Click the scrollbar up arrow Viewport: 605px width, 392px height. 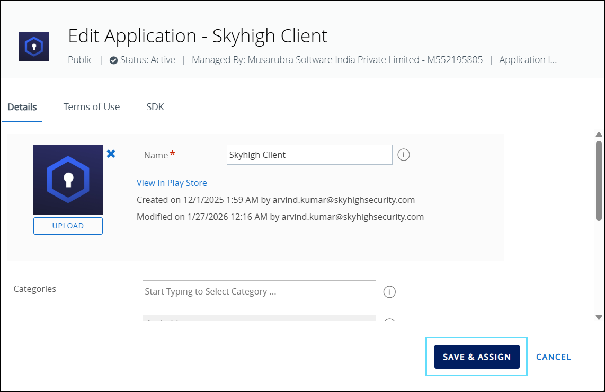click(599, 135)
